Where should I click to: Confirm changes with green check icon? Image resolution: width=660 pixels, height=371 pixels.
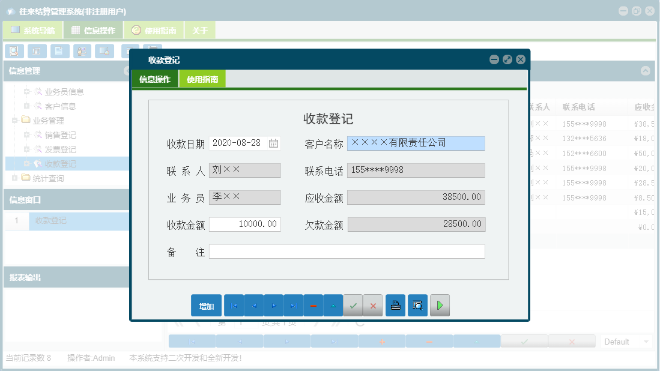coord(353,305)
